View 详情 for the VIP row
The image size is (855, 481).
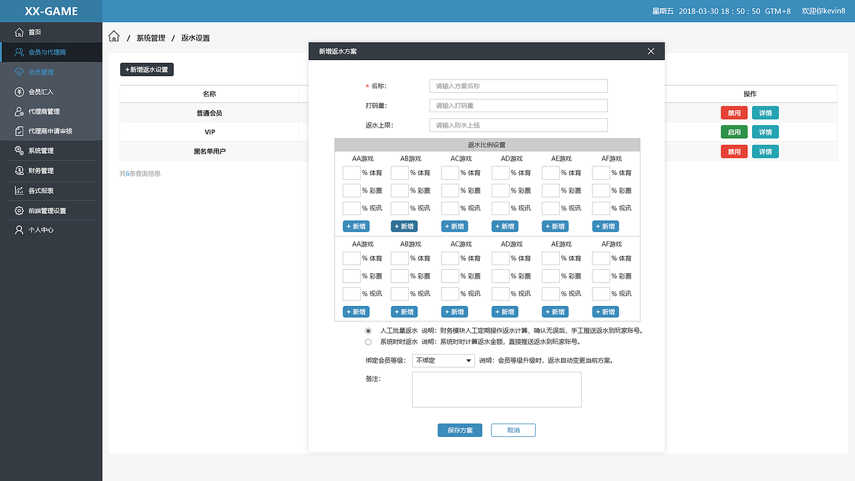point(765,132)
